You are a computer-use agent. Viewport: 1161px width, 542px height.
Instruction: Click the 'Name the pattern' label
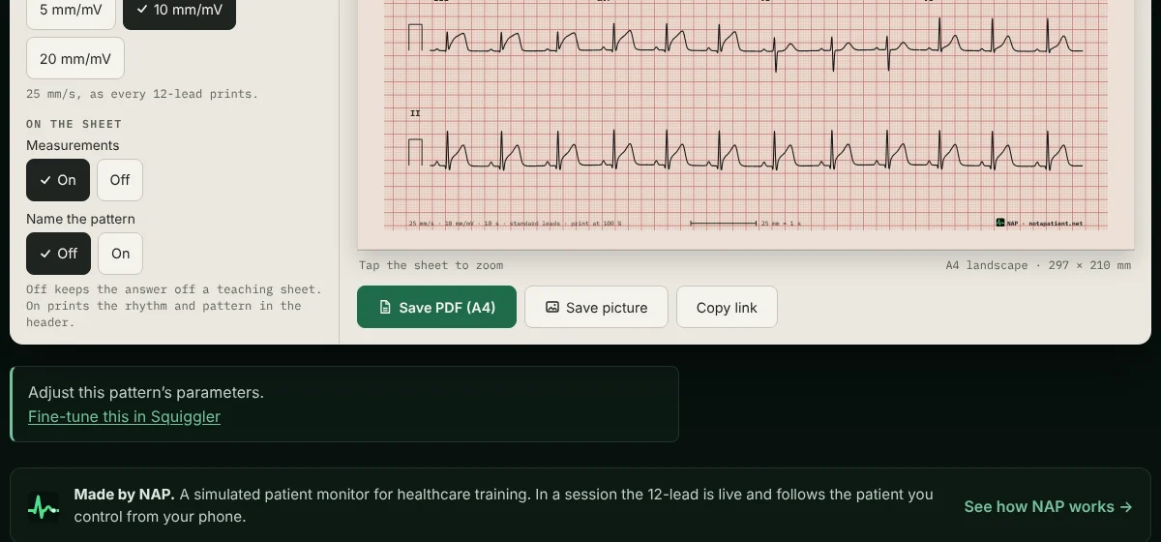80,219
